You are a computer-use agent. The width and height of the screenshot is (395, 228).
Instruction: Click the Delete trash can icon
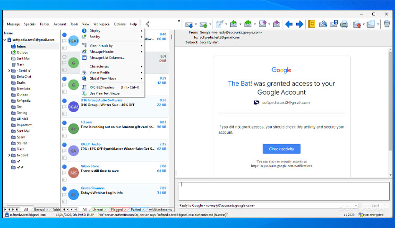387,24
